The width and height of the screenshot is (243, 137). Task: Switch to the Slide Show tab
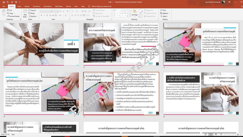pos(59,6)
